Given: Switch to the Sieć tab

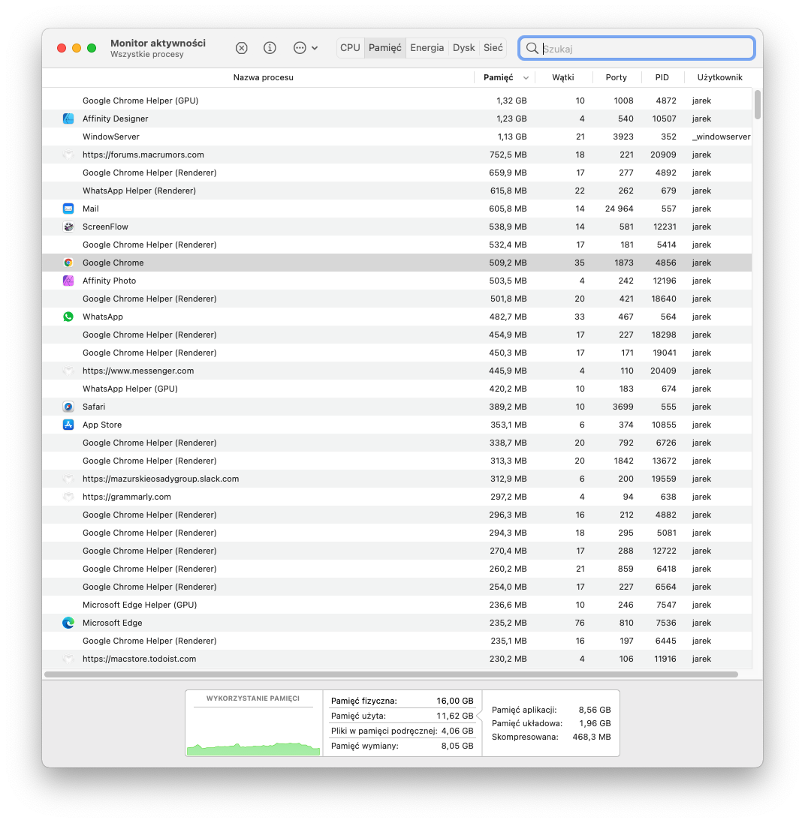Looking at the screenshot, I should 493,48.
